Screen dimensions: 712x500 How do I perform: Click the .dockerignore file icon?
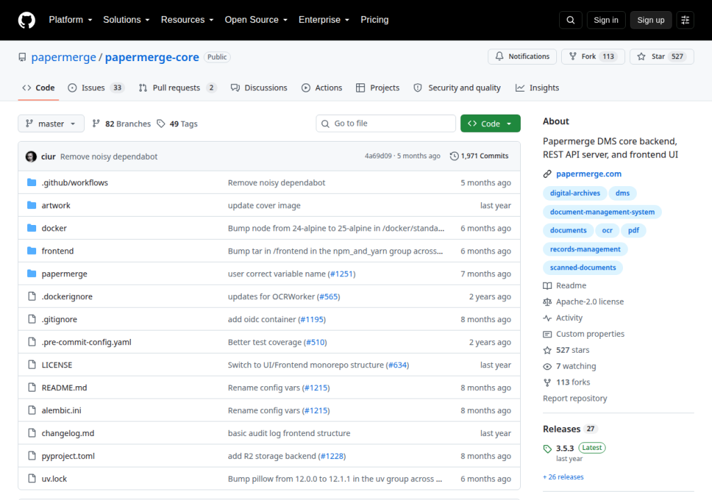[32, 297]
